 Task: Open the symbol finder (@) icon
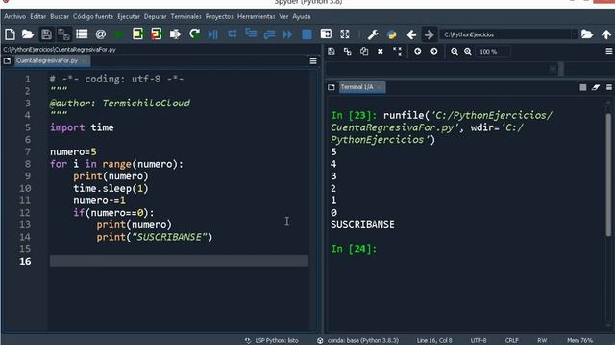[x=100, y=34]
